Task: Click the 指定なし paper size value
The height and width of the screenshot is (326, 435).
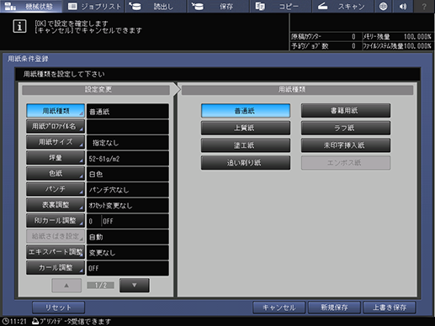Action: 128,143
